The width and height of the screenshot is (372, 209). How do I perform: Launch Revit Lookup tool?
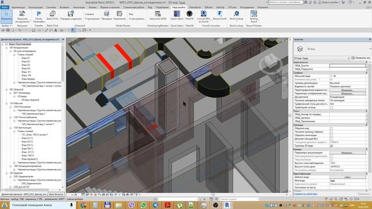pyautogui.click(x=237, y=16)
